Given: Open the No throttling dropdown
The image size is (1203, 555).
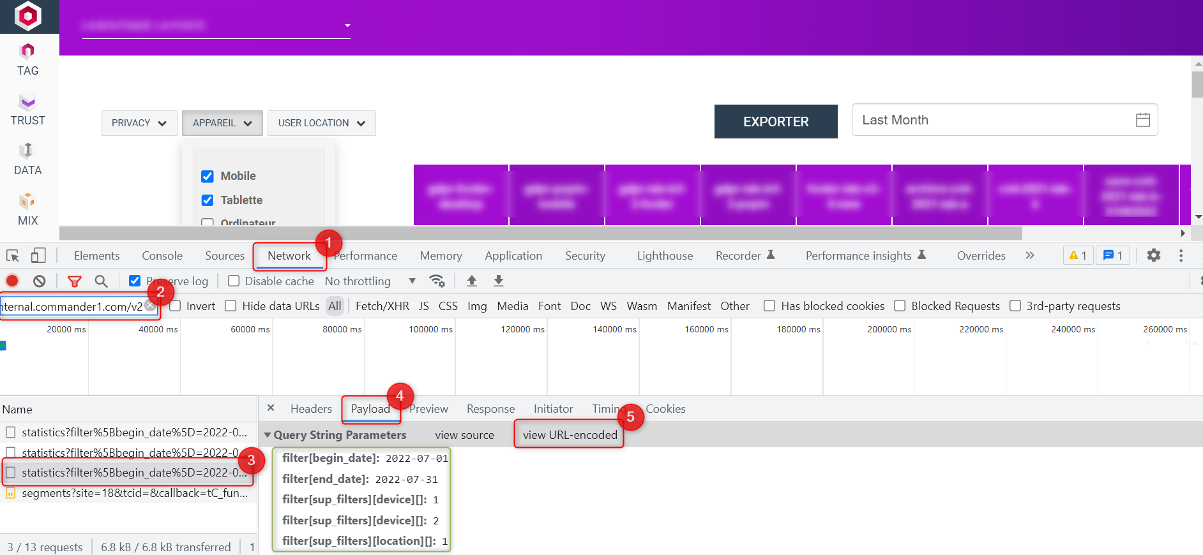Looking at the screenshot, I should coord(370,281).
